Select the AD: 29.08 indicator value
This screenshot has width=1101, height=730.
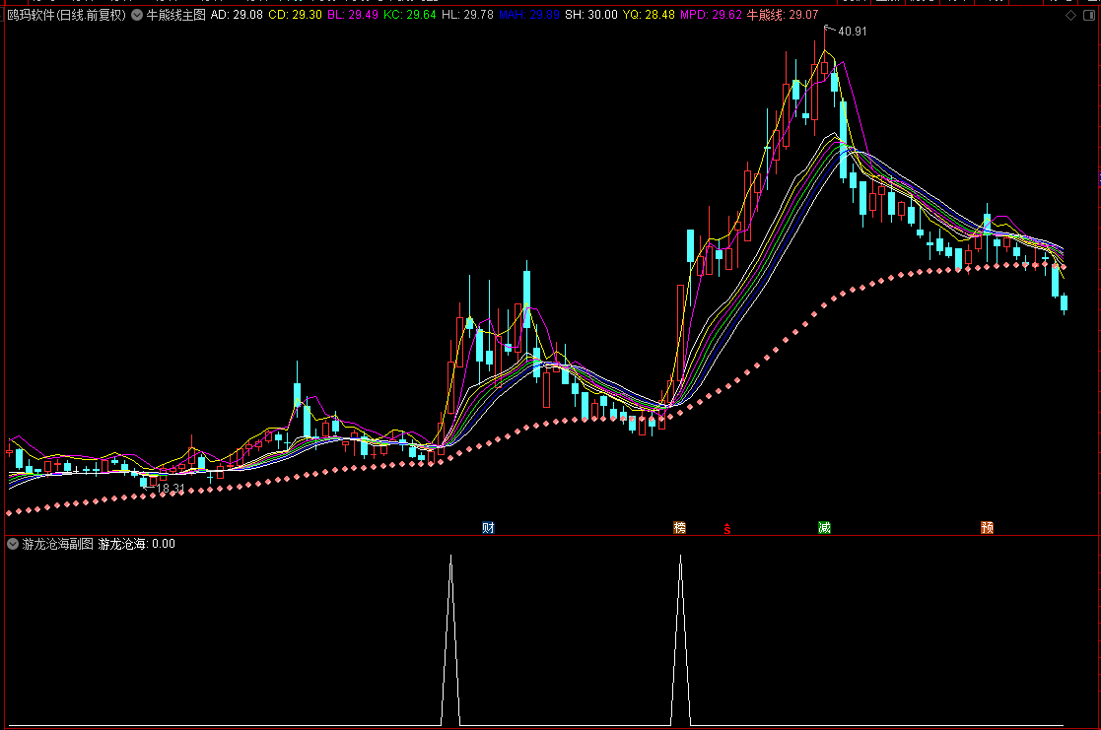pos(237,15)
